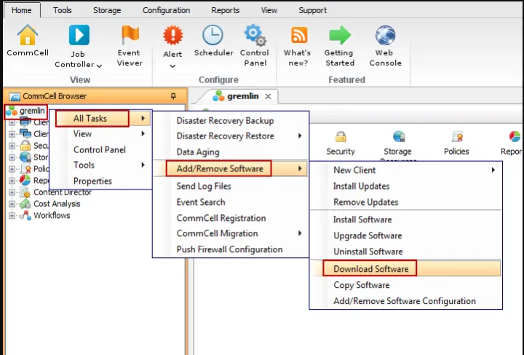
Task: Choose Uninstall Software
Action: 405,251
